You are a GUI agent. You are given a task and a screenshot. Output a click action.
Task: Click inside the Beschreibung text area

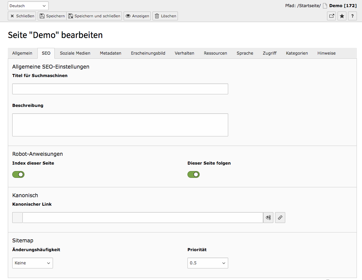pos(120,125)
